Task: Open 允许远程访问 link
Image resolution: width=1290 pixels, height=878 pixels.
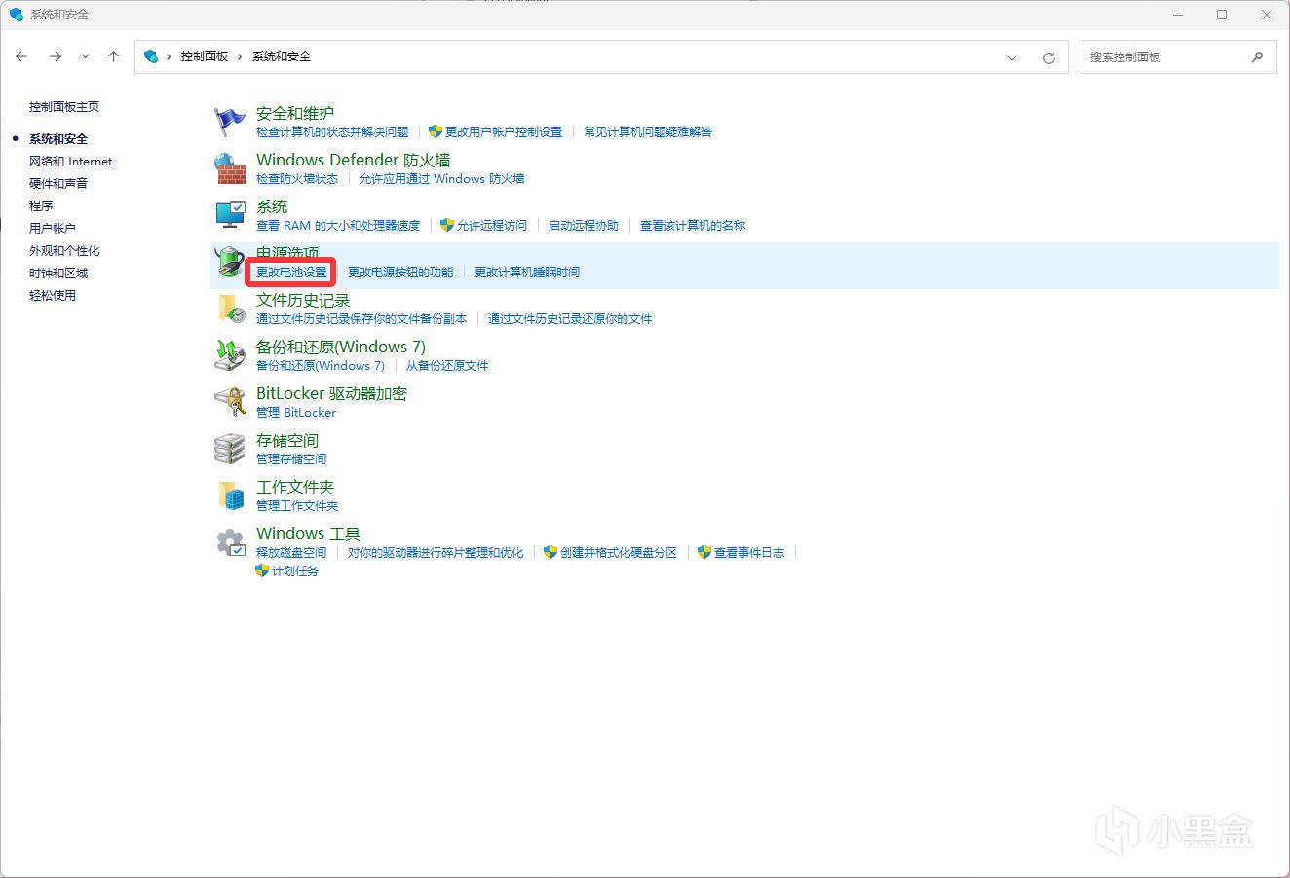Action: 492,226
